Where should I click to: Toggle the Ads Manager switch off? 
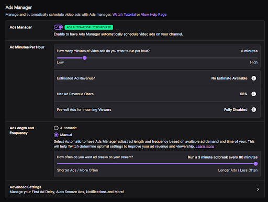pyautogui.click(x=58, y=27)
